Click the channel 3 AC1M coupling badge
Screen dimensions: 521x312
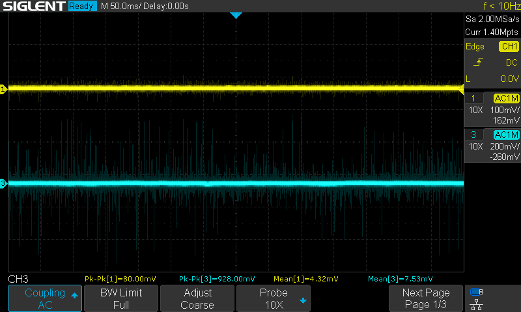pyautogui.click(x=506, y=135)
